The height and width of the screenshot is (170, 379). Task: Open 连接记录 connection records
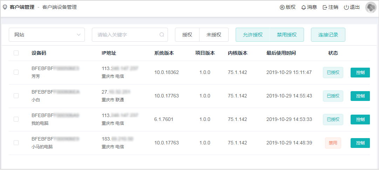point(328,35)
